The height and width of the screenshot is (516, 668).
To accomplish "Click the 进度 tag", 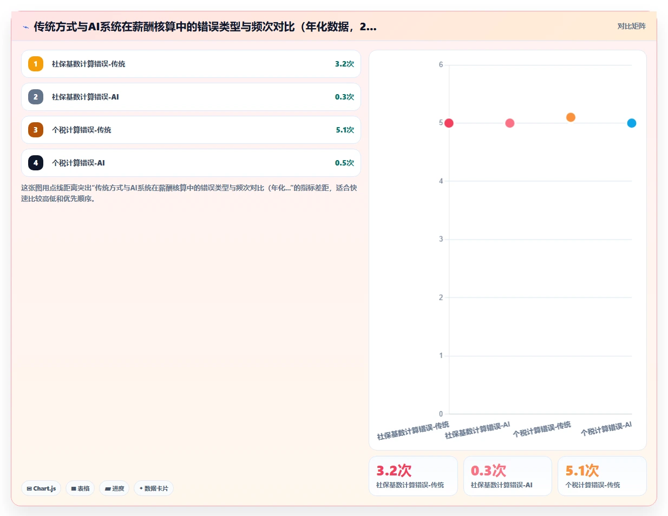I will coord(114,488).
